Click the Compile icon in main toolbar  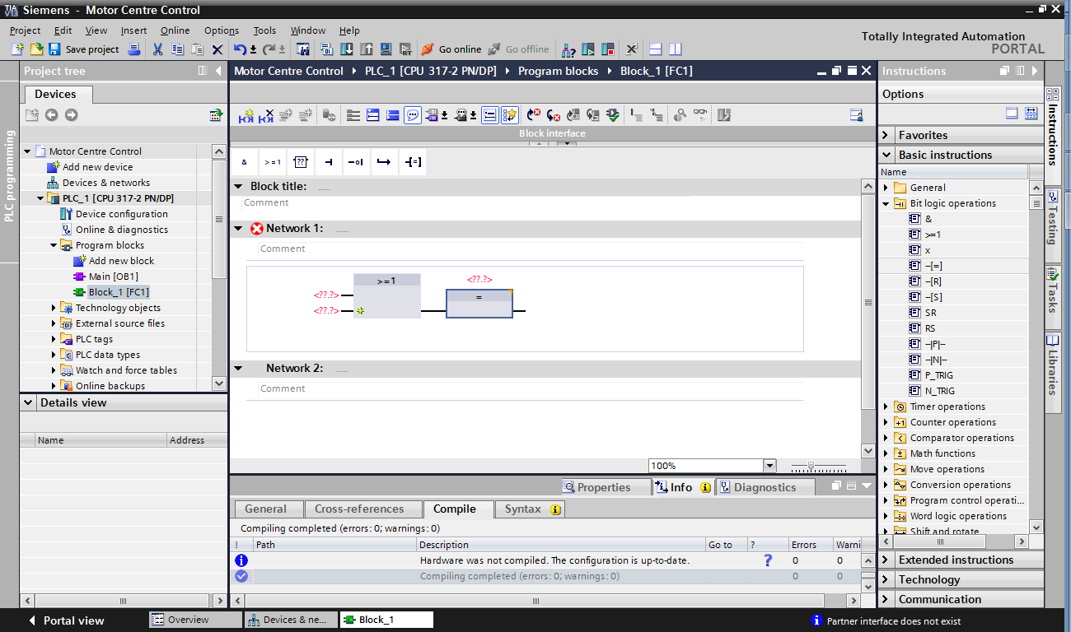(326, 49)
